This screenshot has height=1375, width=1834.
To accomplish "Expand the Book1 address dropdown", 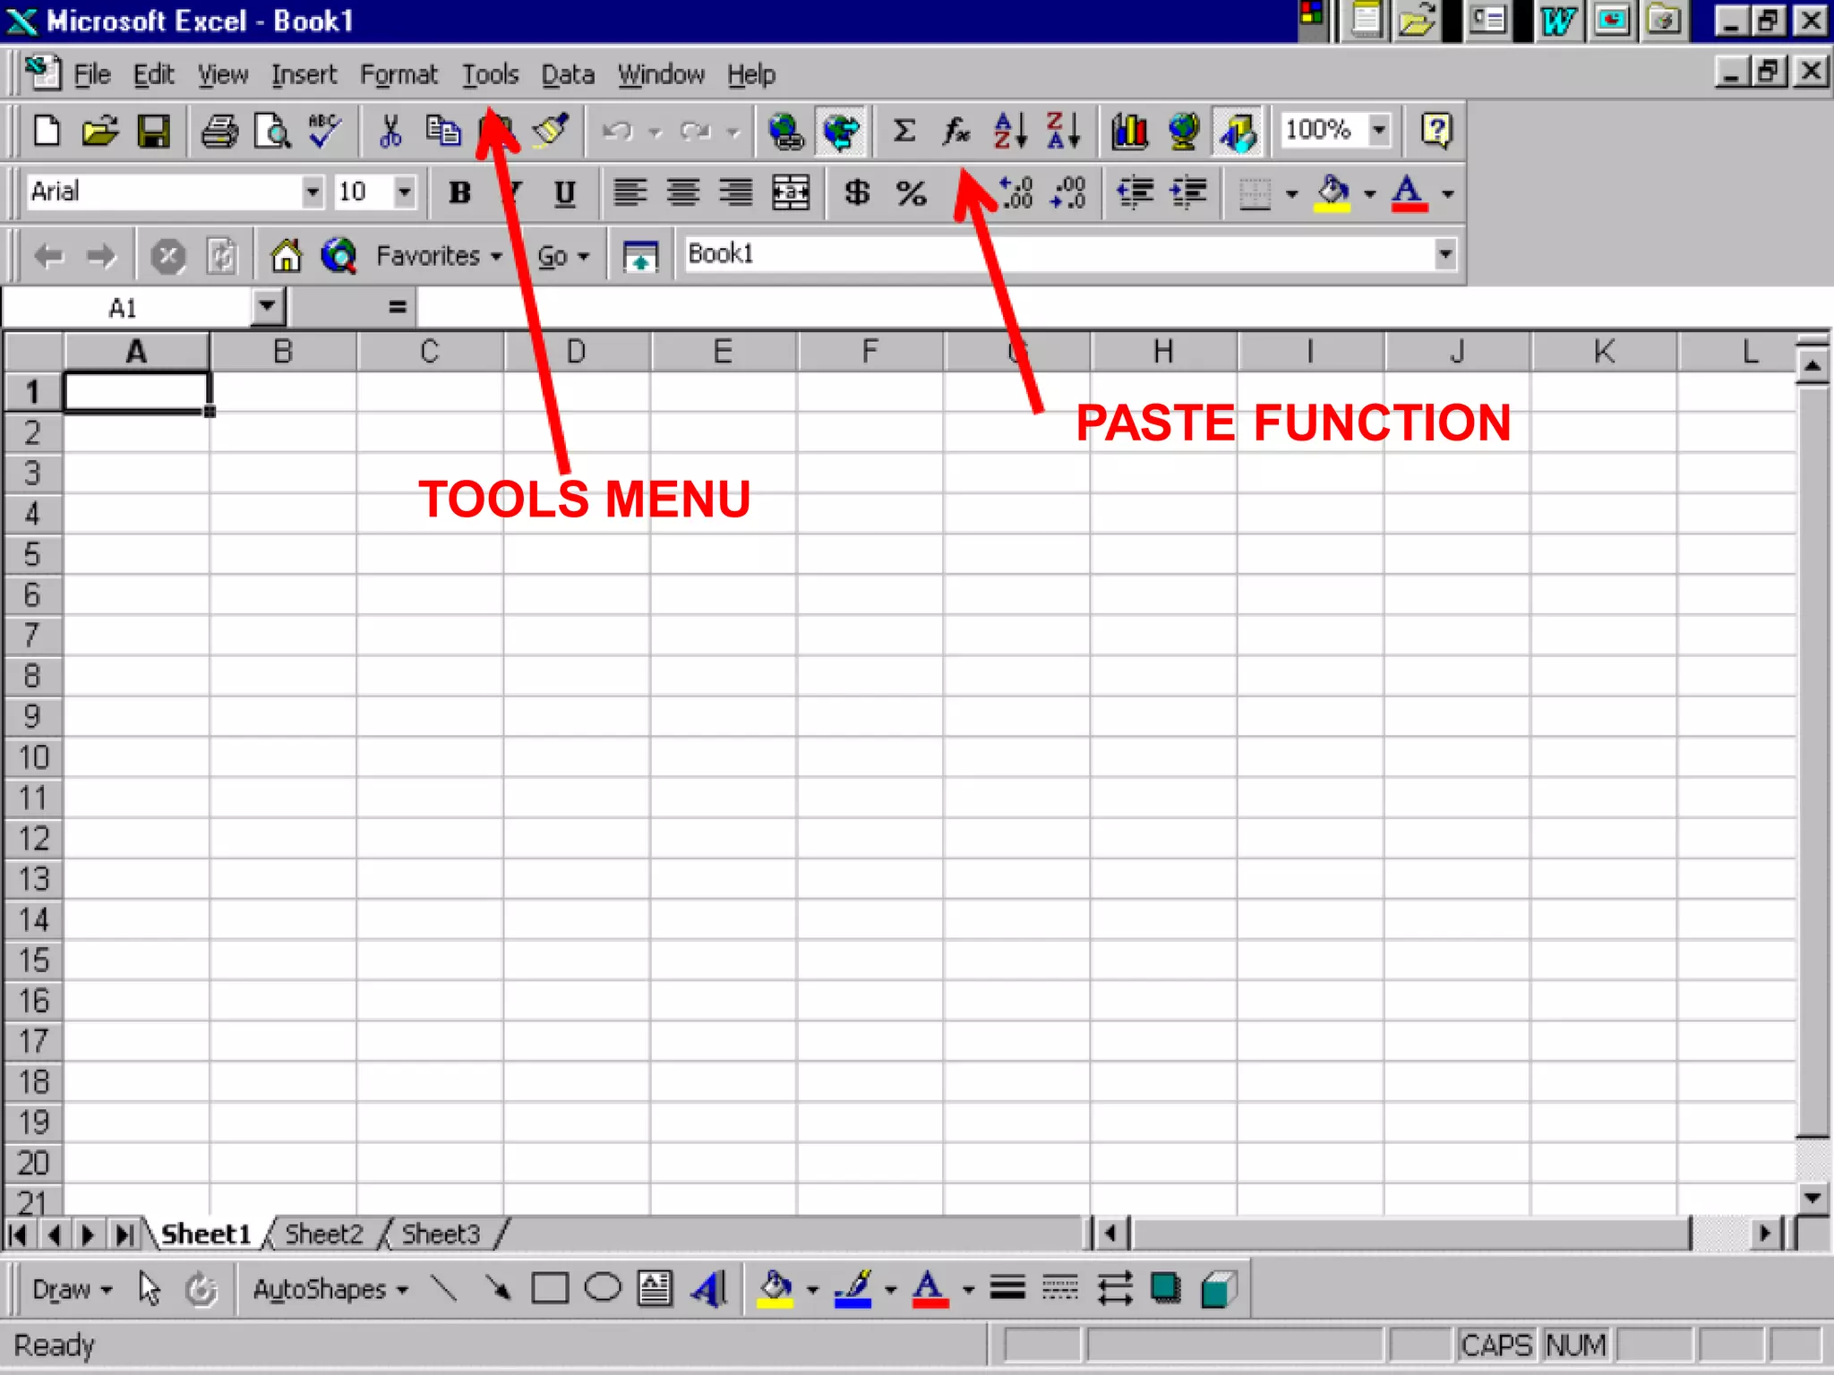I will click(1445, 254).
